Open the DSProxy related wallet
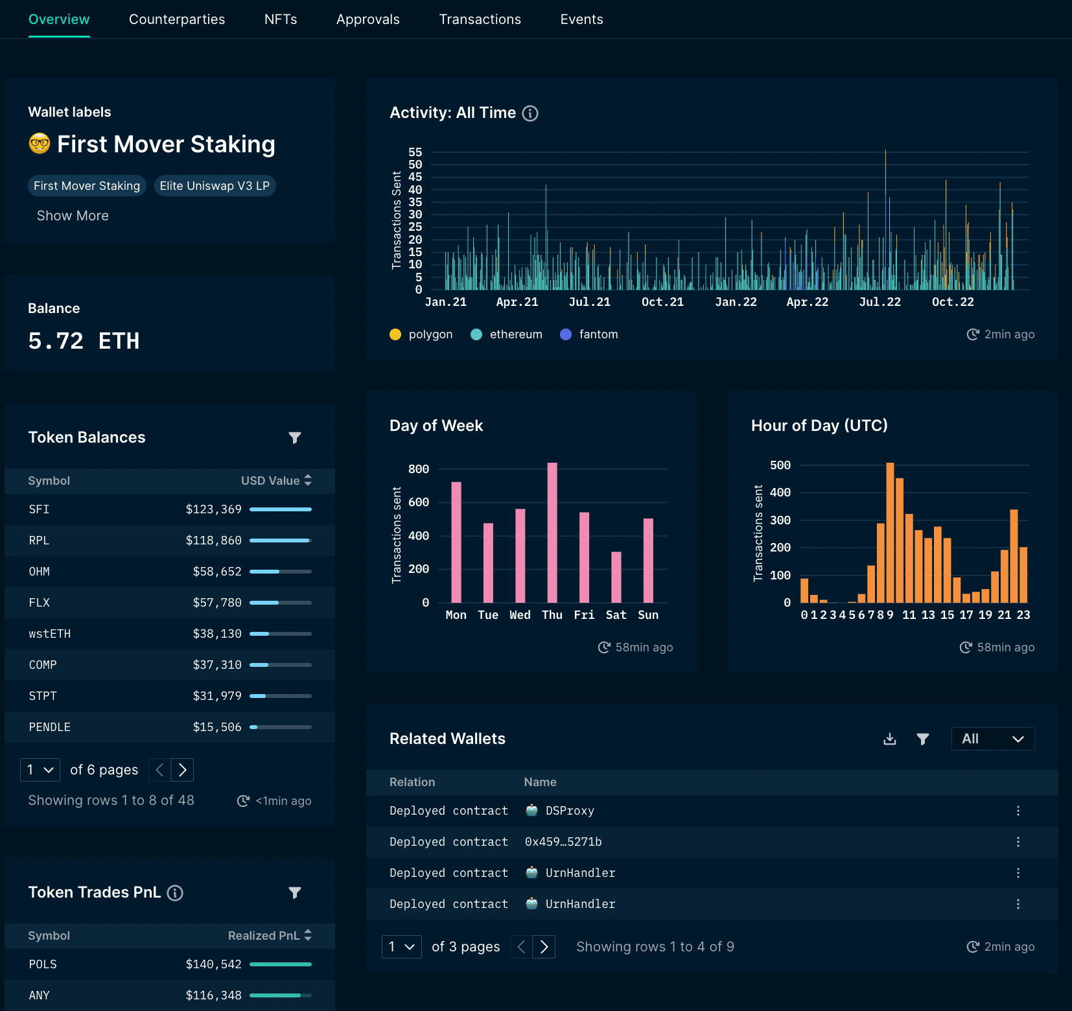 click(570, 811)
